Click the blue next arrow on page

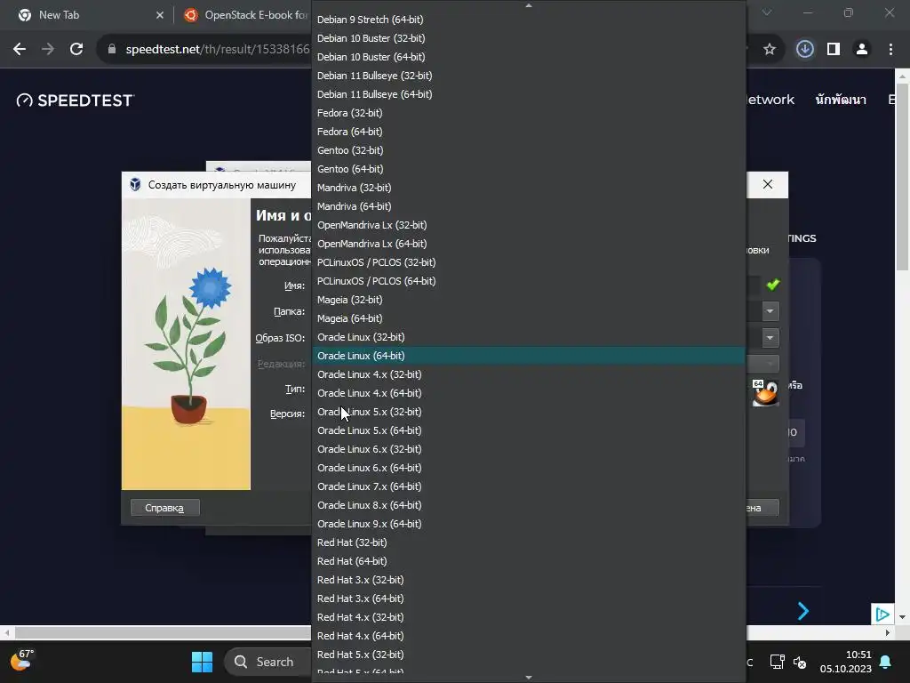pos(803,610)
